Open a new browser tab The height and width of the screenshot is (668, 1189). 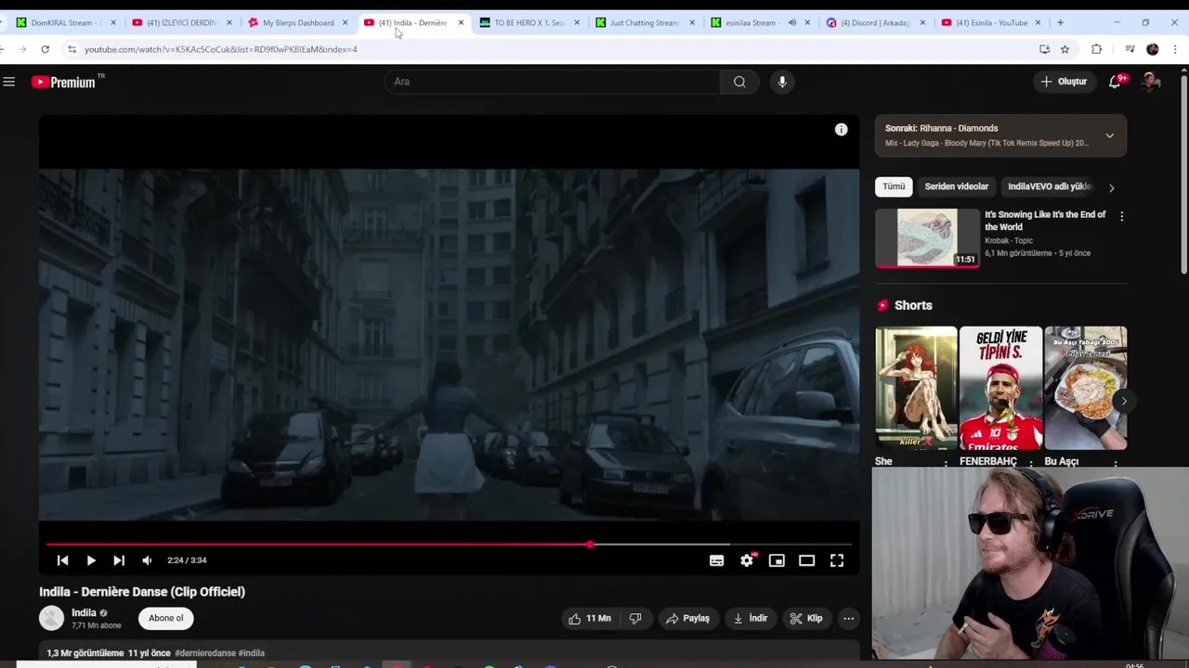pyautogui.click(x=1060, y=22)
